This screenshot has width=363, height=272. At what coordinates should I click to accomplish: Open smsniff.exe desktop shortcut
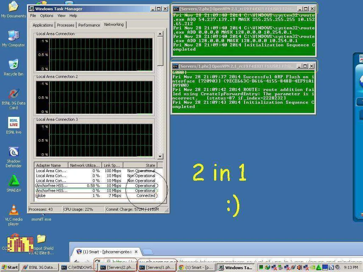coord(41,219)
